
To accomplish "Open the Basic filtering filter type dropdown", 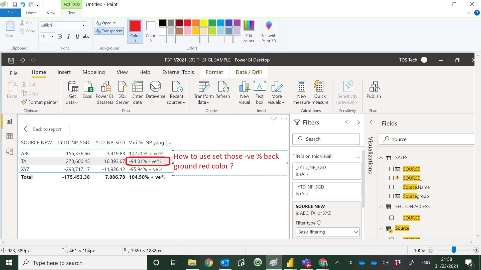I will (x=328, y=232).
